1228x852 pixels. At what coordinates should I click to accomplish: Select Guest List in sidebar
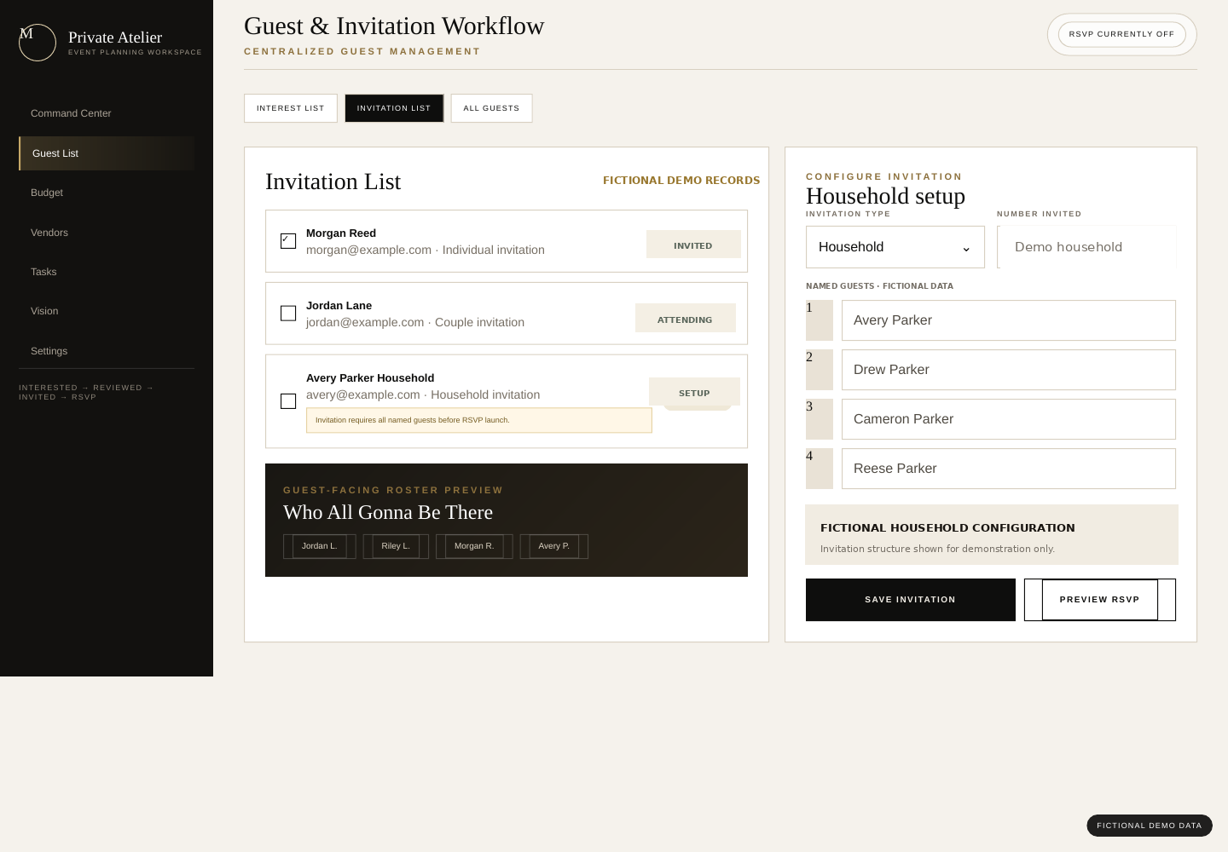click(107, 153)
